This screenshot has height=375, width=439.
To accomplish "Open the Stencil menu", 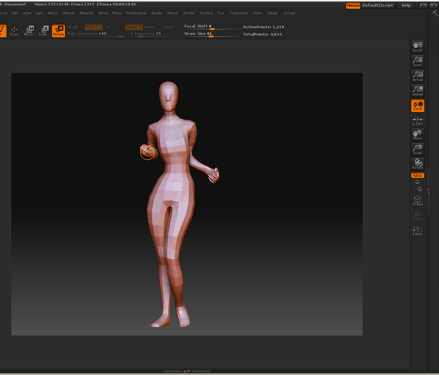I will [x=172, y=13].
